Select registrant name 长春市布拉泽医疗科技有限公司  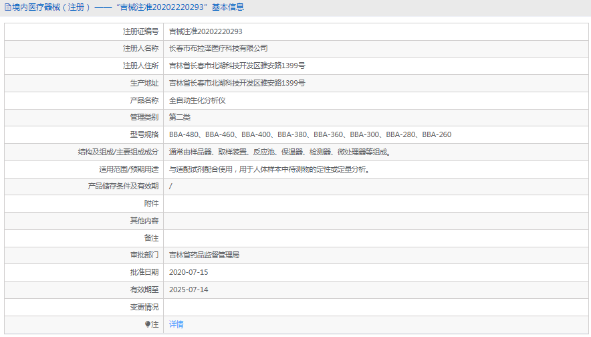(218, 48)
